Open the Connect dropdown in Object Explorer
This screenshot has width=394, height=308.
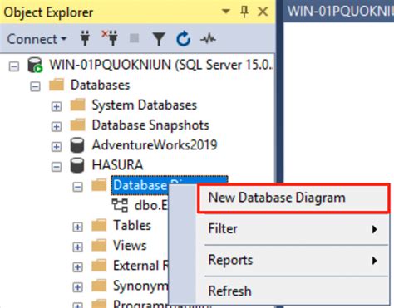pos(37,39)
